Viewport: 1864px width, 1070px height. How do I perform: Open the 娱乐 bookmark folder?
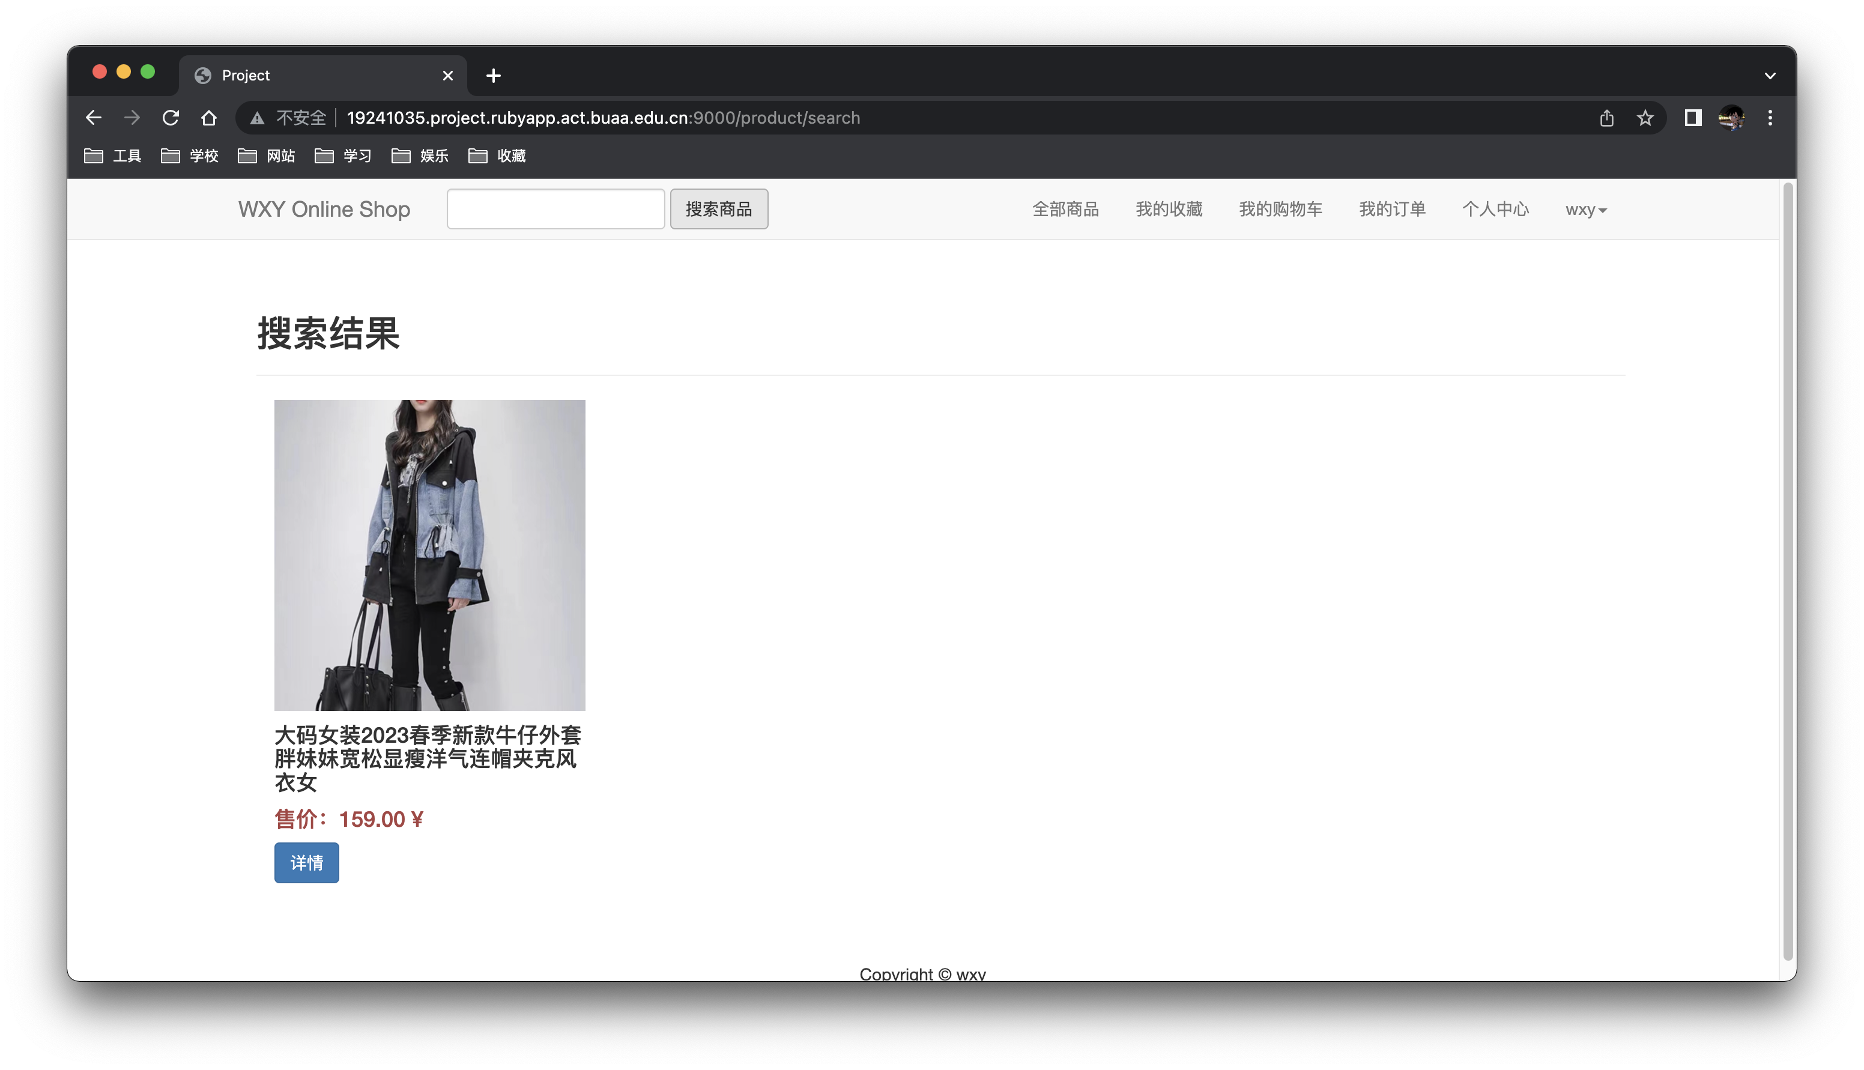[x=420, y=156]
